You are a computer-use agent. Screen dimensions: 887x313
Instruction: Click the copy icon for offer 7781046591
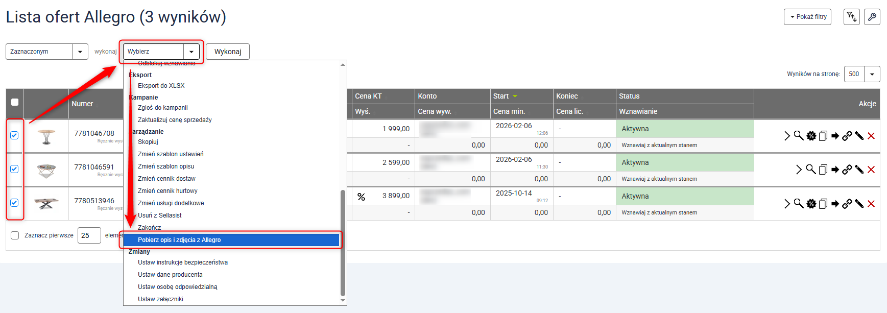coord(823,170)
